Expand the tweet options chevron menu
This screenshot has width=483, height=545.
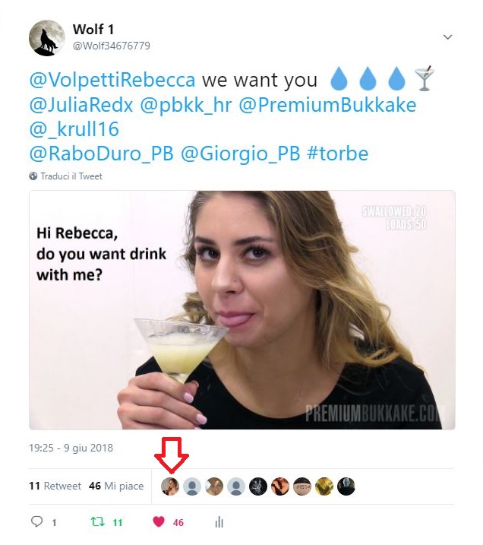(x=447, y=37)
